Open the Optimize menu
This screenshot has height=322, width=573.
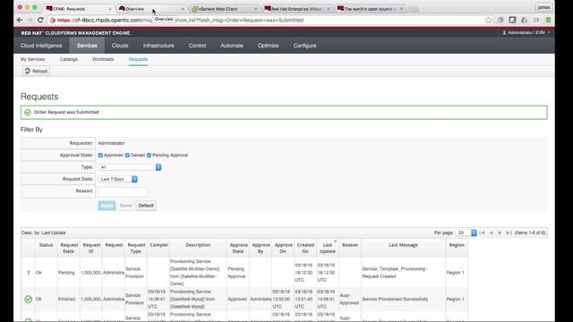[269, 46]
